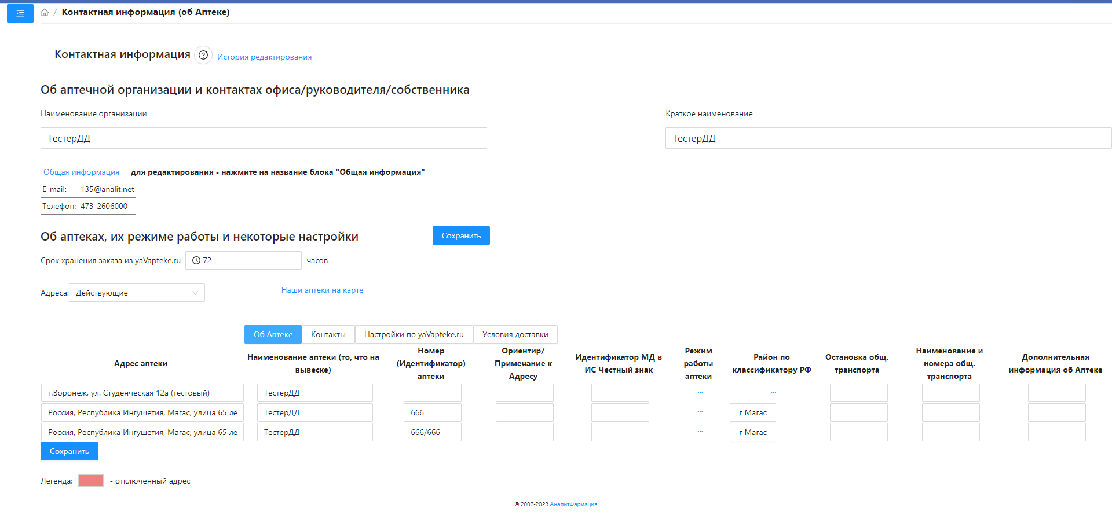Open Наши аптеки на карте link

pyautogui.click(x=322, y=290)
